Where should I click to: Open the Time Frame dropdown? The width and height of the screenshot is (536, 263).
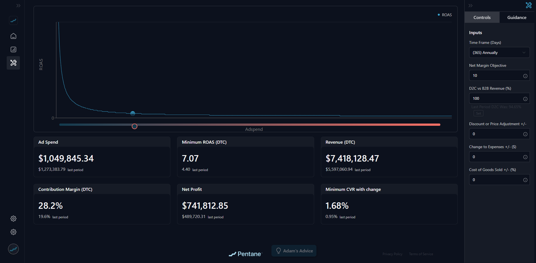coord(499,53)
